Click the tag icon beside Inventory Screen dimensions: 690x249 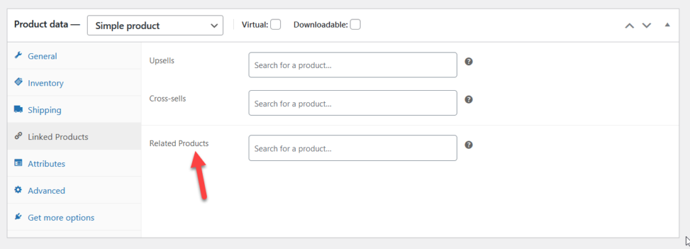18,82
